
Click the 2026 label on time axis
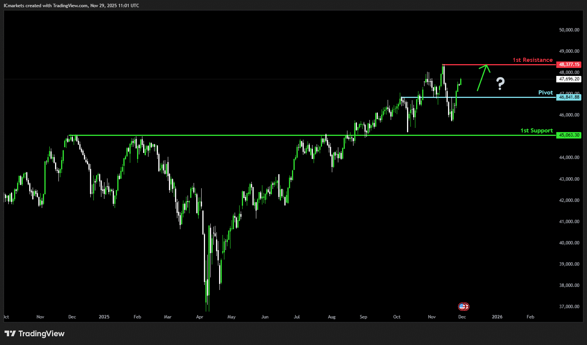click(497, 317)
